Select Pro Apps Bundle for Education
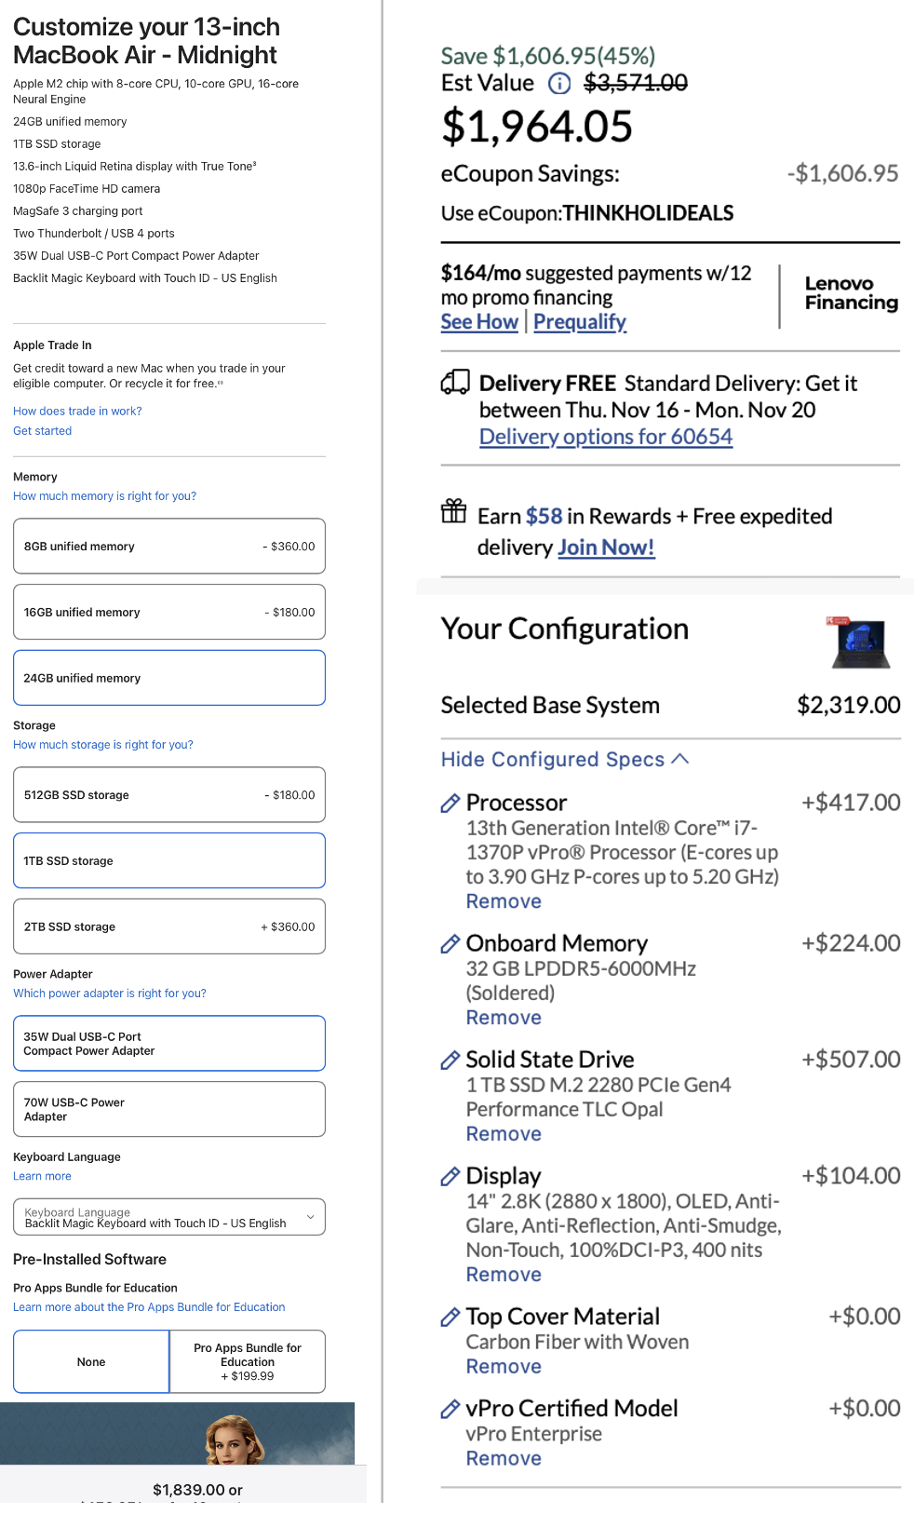The height and width of the screenshot is (1514, 914). [x=248, y=1361]
